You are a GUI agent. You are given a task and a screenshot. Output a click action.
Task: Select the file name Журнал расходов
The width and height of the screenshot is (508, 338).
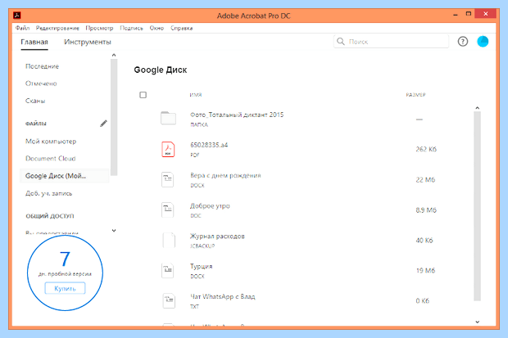tap(217, 236)
